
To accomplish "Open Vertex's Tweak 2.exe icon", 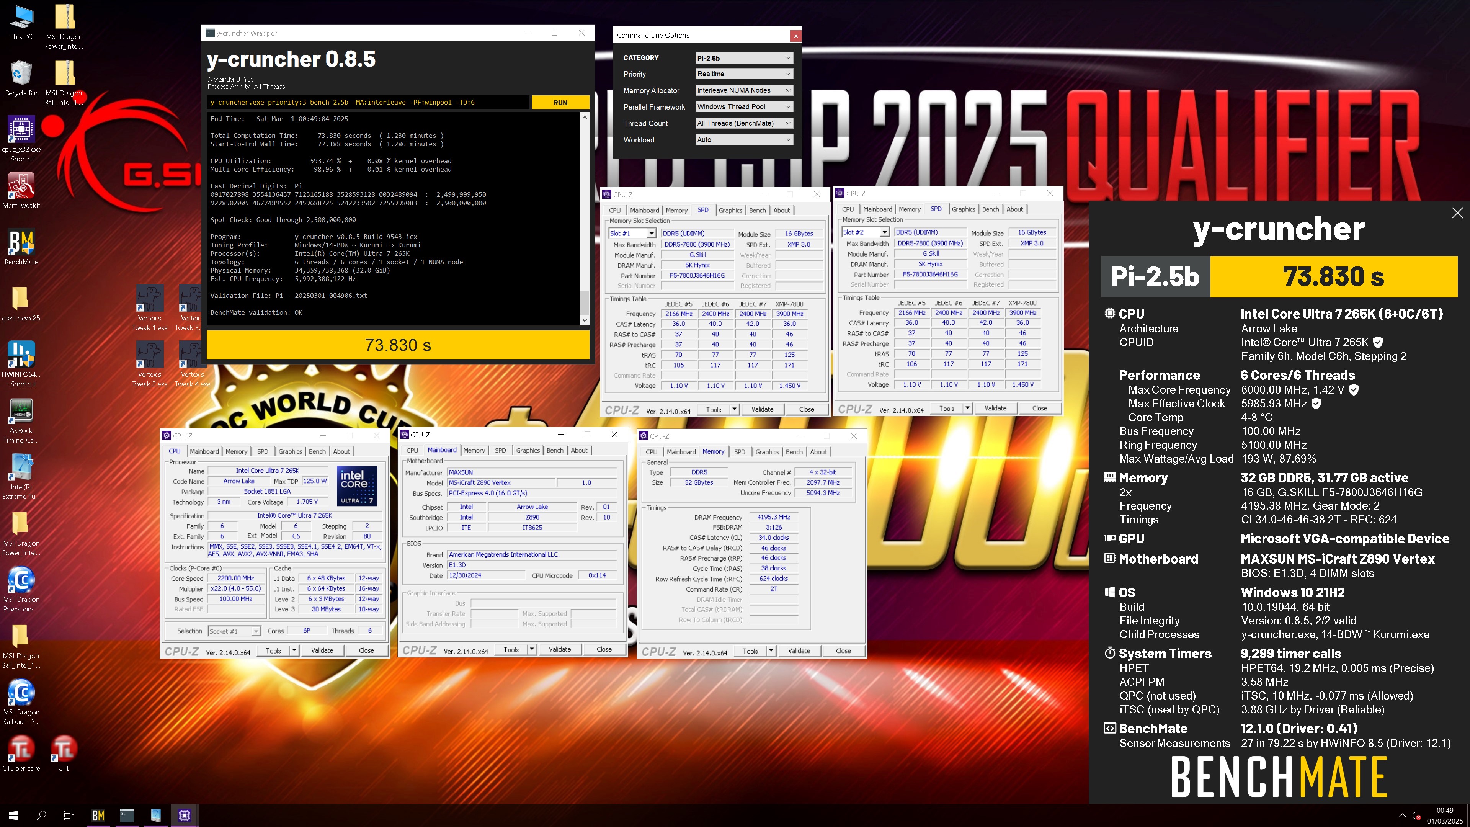I will [150, 364].
